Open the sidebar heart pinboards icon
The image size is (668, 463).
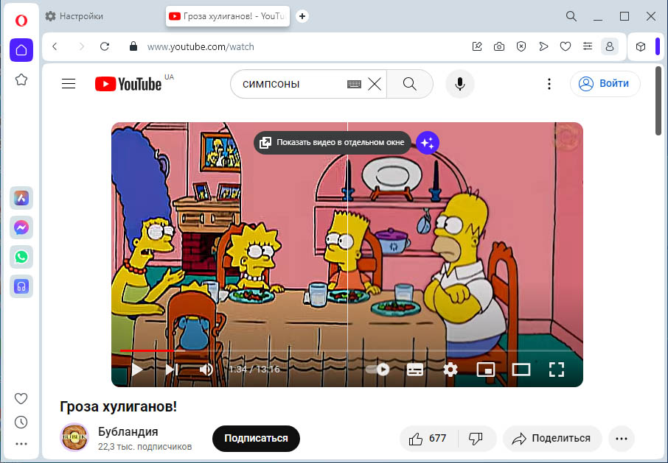21,398
